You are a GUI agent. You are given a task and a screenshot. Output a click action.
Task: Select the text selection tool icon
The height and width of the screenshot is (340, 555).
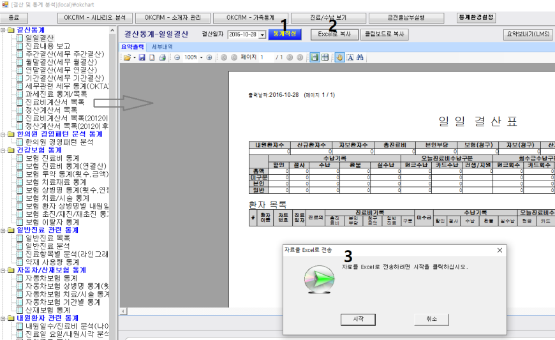pos(350,57)
